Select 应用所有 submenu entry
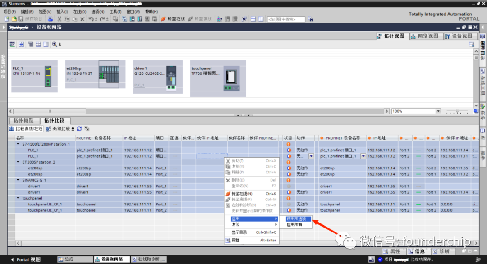The image size is (487, 264). (296, 225)
